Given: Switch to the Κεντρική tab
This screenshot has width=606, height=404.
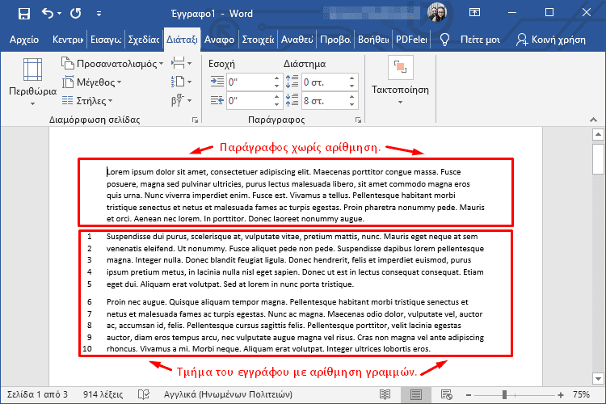Looking at the screenshot, I should [68, 40].
